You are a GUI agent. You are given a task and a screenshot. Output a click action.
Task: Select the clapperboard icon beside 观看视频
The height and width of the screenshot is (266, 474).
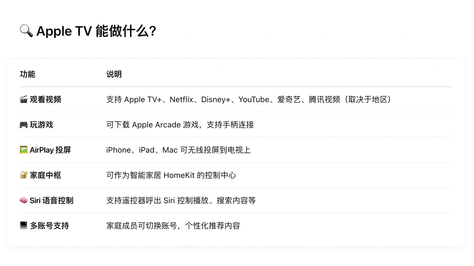(23, 99)
